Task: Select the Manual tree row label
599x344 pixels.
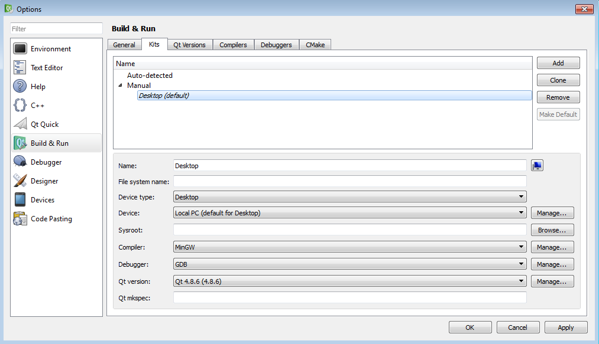Action: (139, 86)
